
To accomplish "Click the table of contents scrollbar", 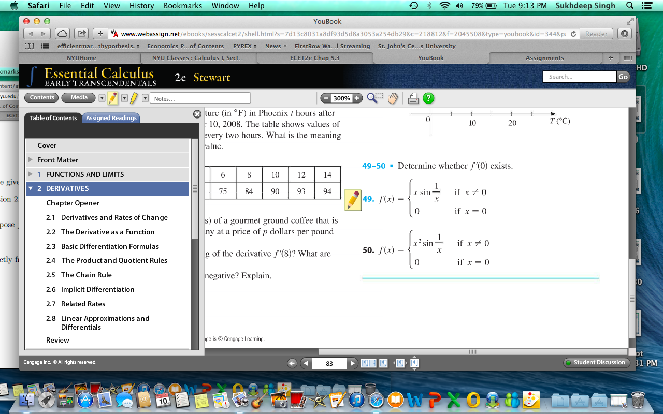I will (195, 189).
